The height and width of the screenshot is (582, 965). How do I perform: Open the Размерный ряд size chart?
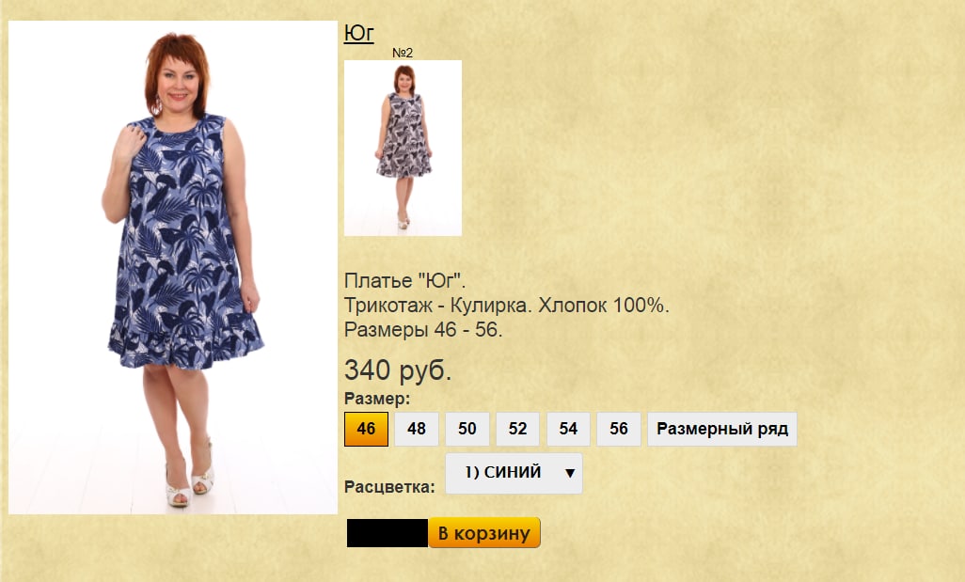point(722,429)
